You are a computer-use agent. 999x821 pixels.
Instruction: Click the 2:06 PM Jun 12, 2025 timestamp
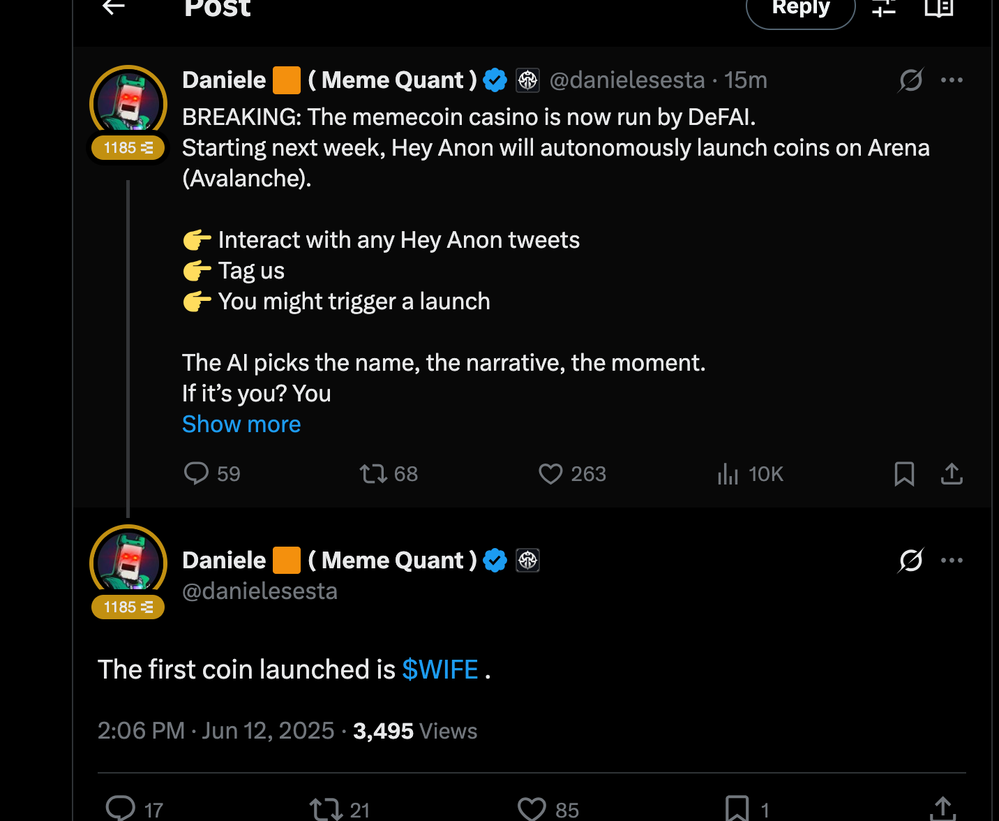click(x=216, y=731)
